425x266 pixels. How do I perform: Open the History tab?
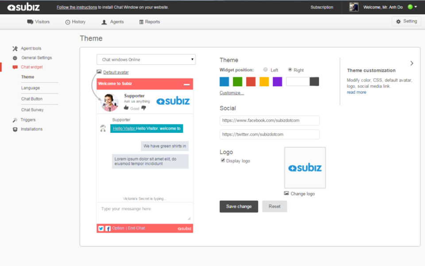75,22
